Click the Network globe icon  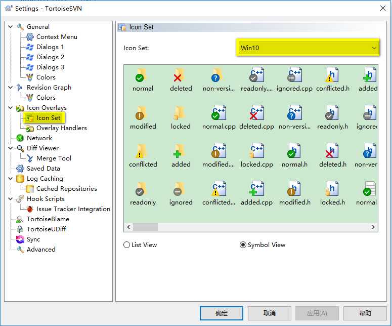(x=20, y=138)
